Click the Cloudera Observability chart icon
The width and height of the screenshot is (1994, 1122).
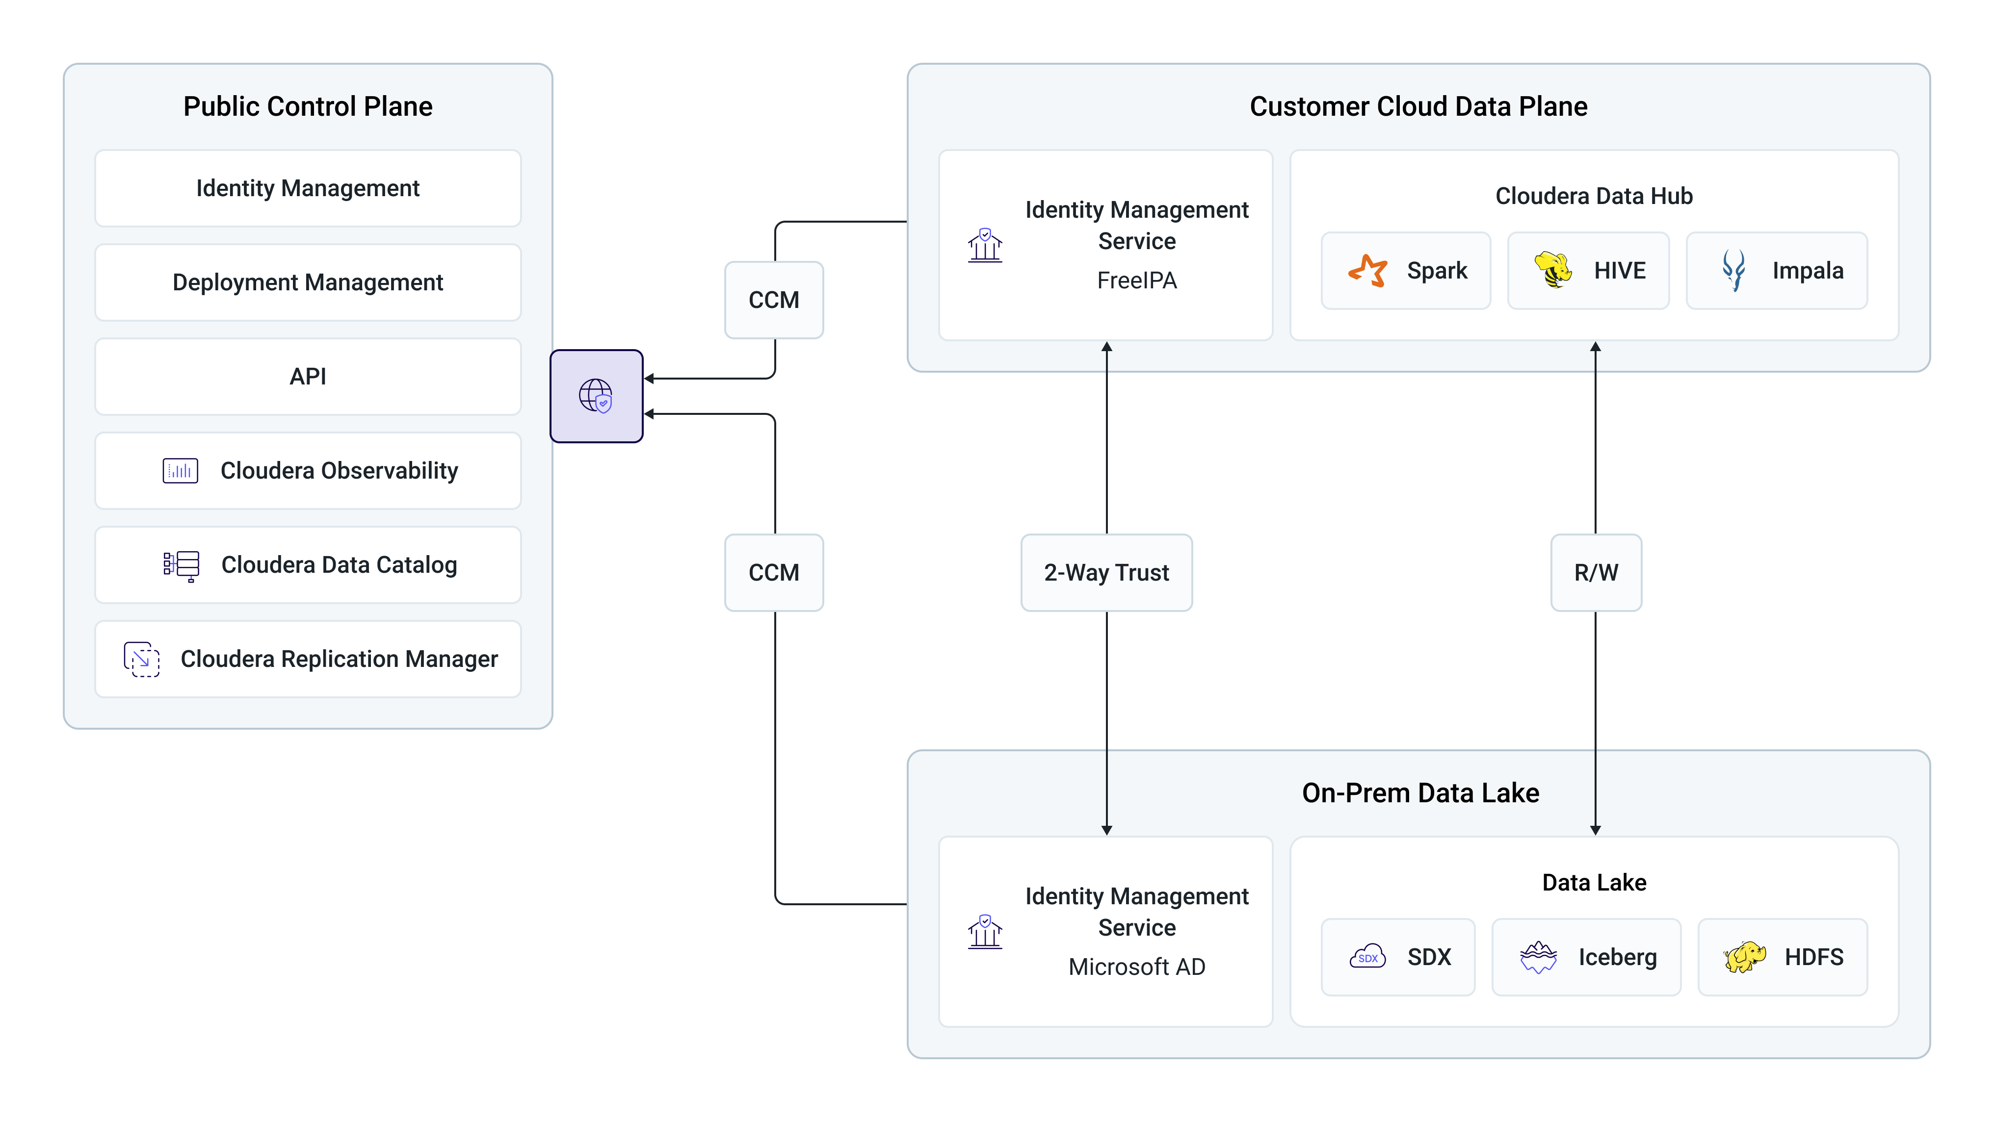tap(181, 470)
